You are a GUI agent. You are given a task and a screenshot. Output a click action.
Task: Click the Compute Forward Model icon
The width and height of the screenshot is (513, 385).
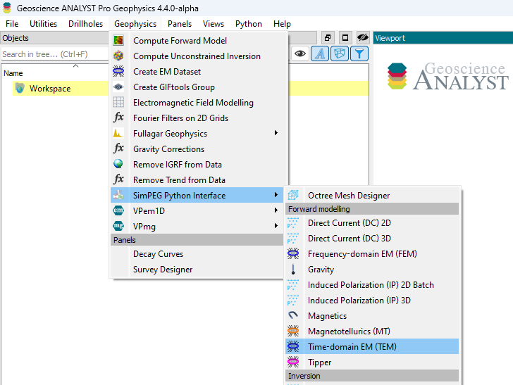tap(118, 41)
